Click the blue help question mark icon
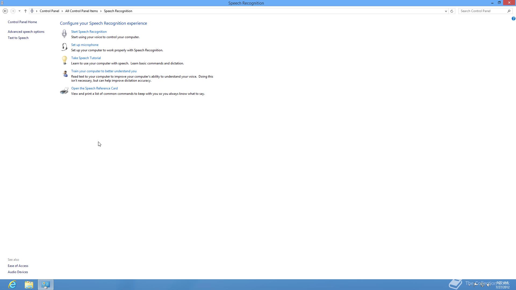Viewport: 516px width, 290px height. [x=513, y=19]
